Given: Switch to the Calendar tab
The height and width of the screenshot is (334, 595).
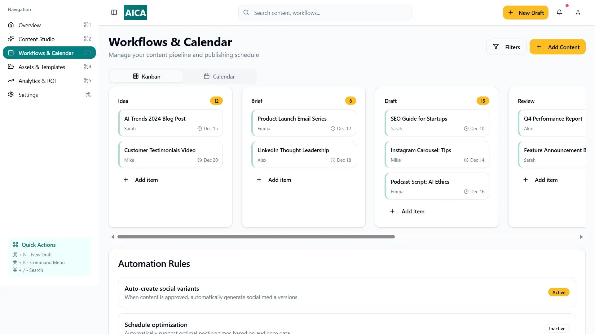Looking at the screenshot, I should coord(219,76).
